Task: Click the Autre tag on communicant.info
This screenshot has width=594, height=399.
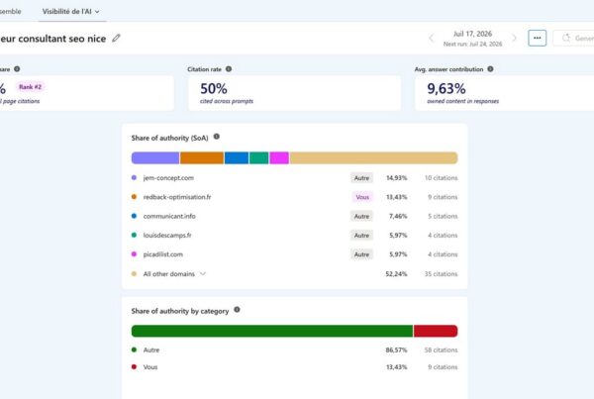Action: click(361, 216)
